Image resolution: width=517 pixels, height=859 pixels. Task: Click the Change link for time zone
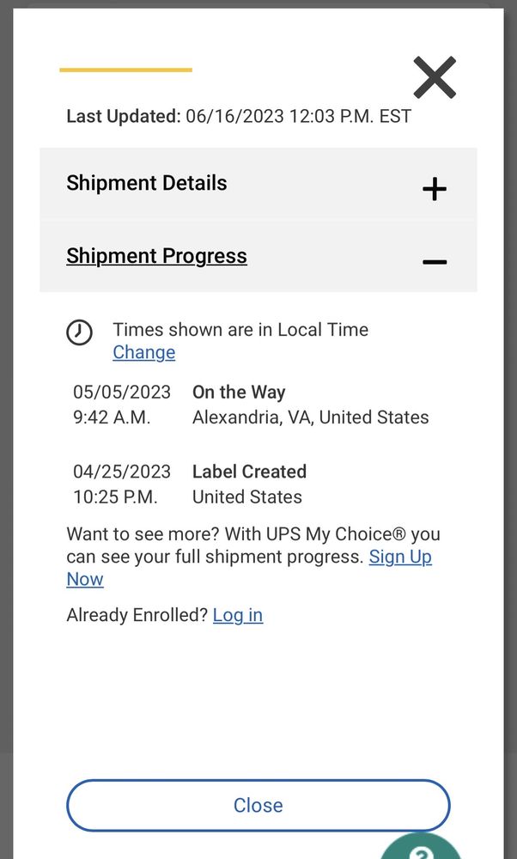click(143, 352)
